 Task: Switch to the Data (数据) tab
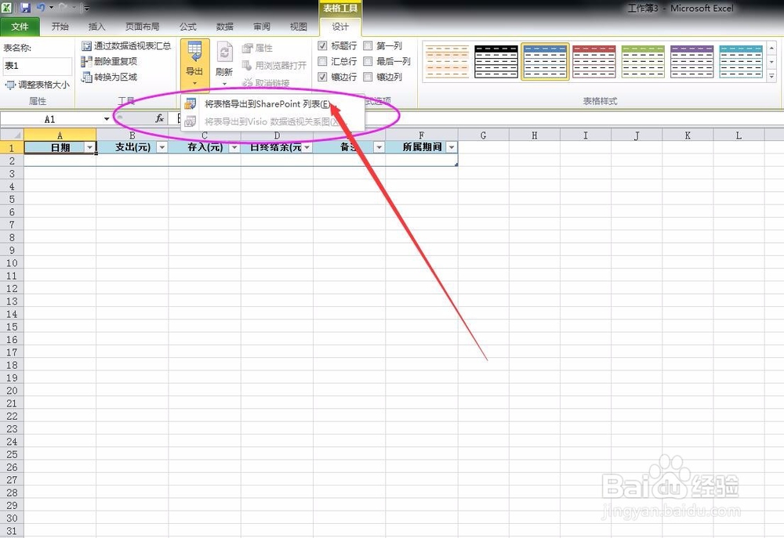tap(224, 27)
